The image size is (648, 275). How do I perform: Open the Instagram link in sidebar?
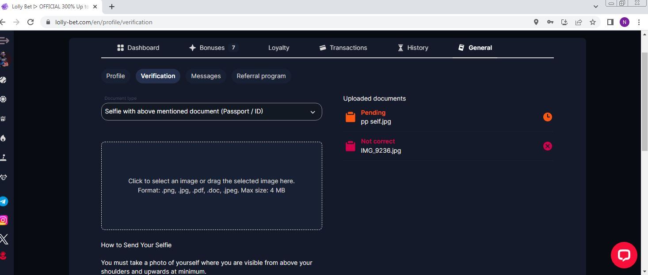[x=4, y=220]
